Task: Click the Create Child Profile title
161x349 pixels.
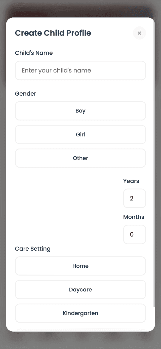Action: tap(53, 33)
